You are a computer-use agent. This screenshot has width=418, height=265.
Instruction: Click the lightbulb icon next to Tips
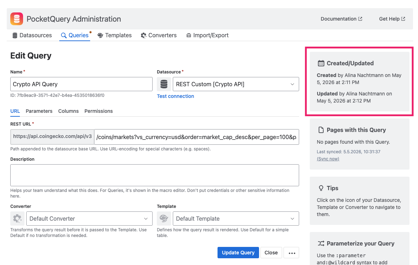pyautogui.click(x=321, y=188)
